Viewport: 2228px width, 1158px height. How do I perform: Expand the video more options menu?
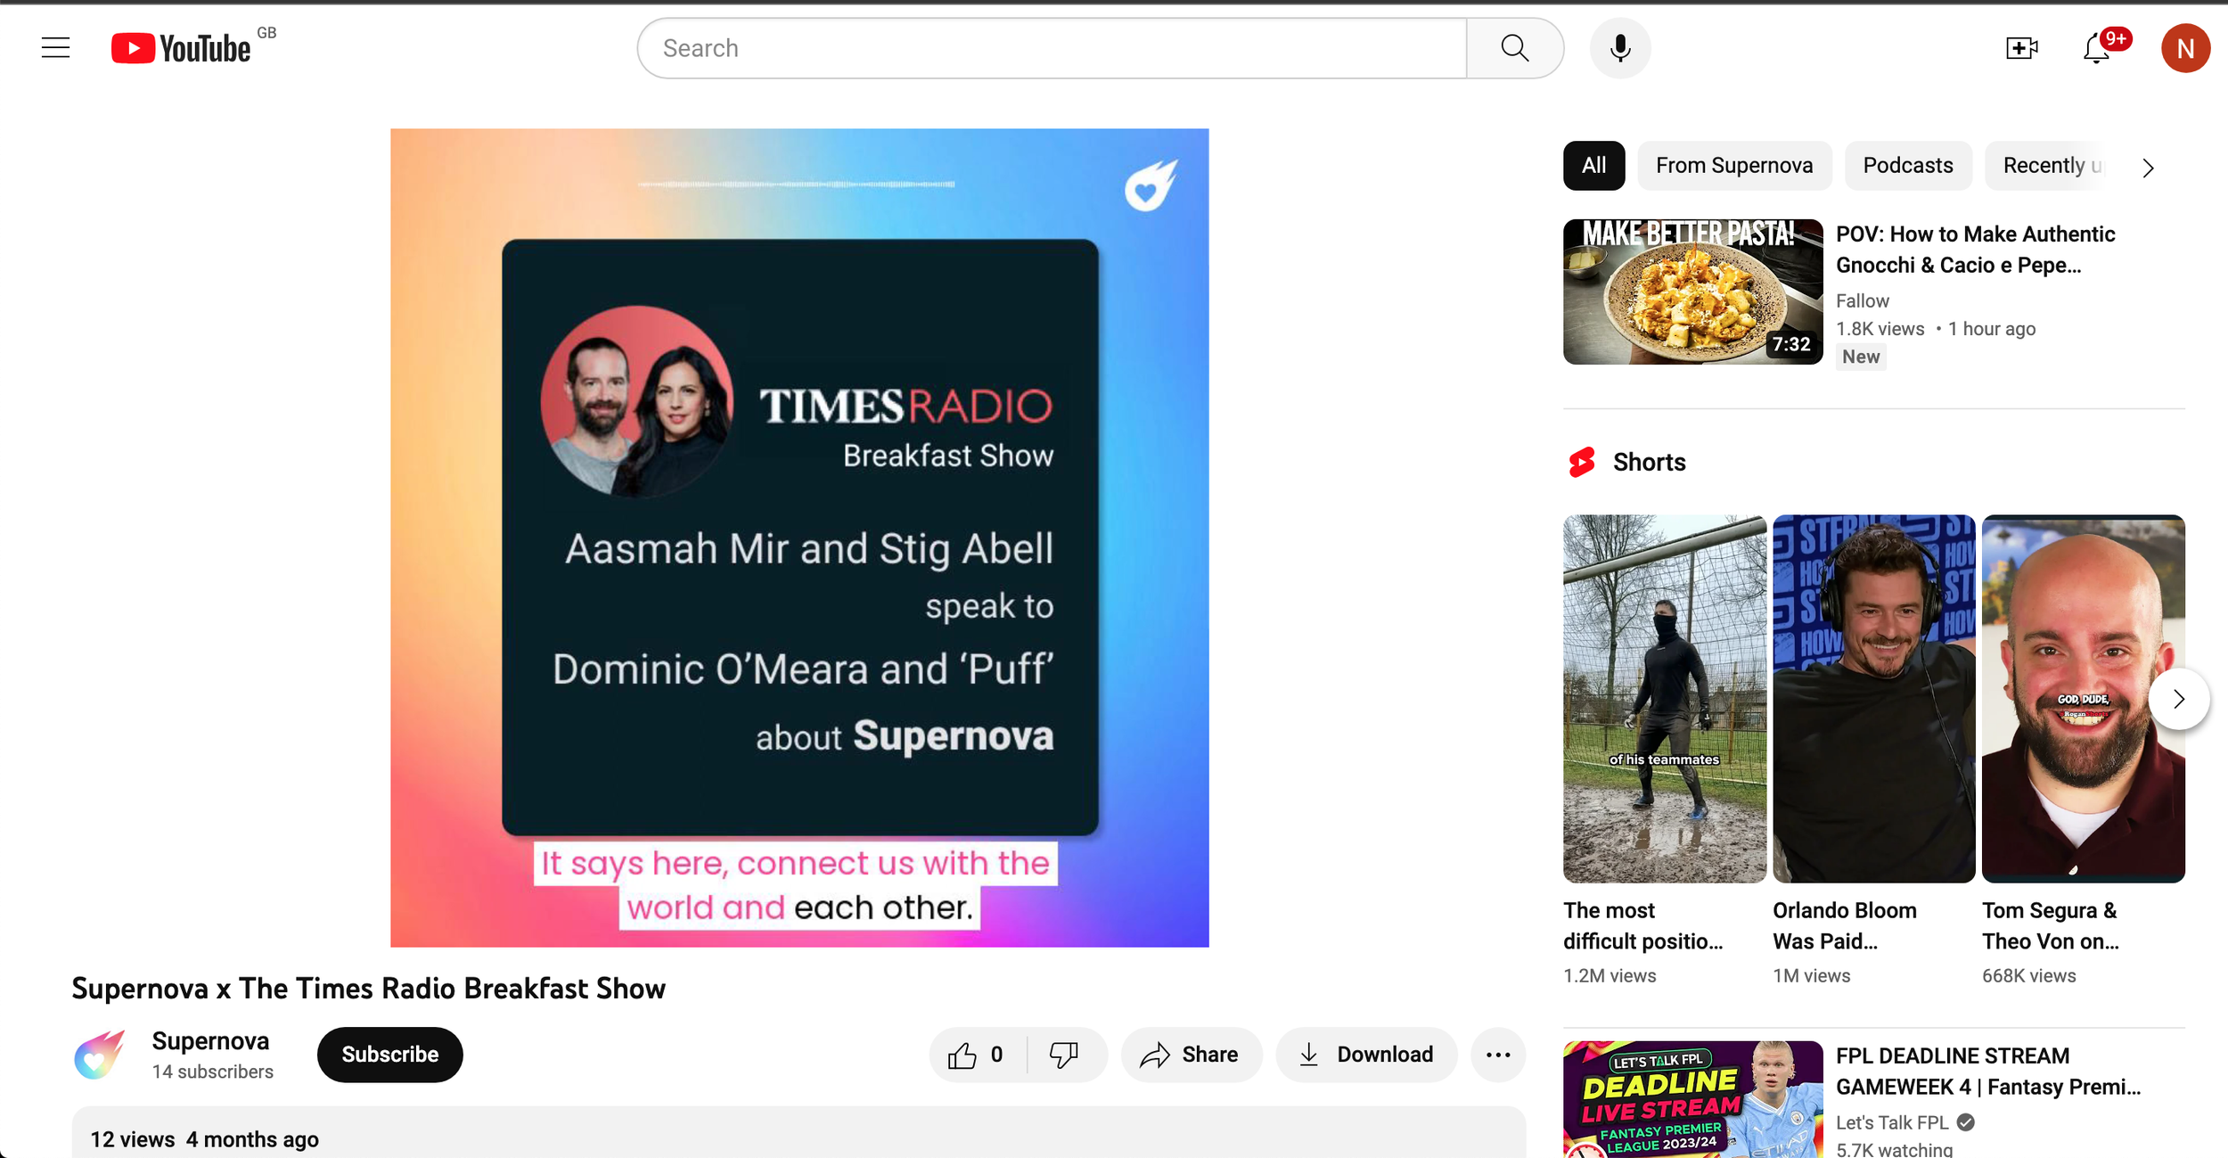1499,1055
